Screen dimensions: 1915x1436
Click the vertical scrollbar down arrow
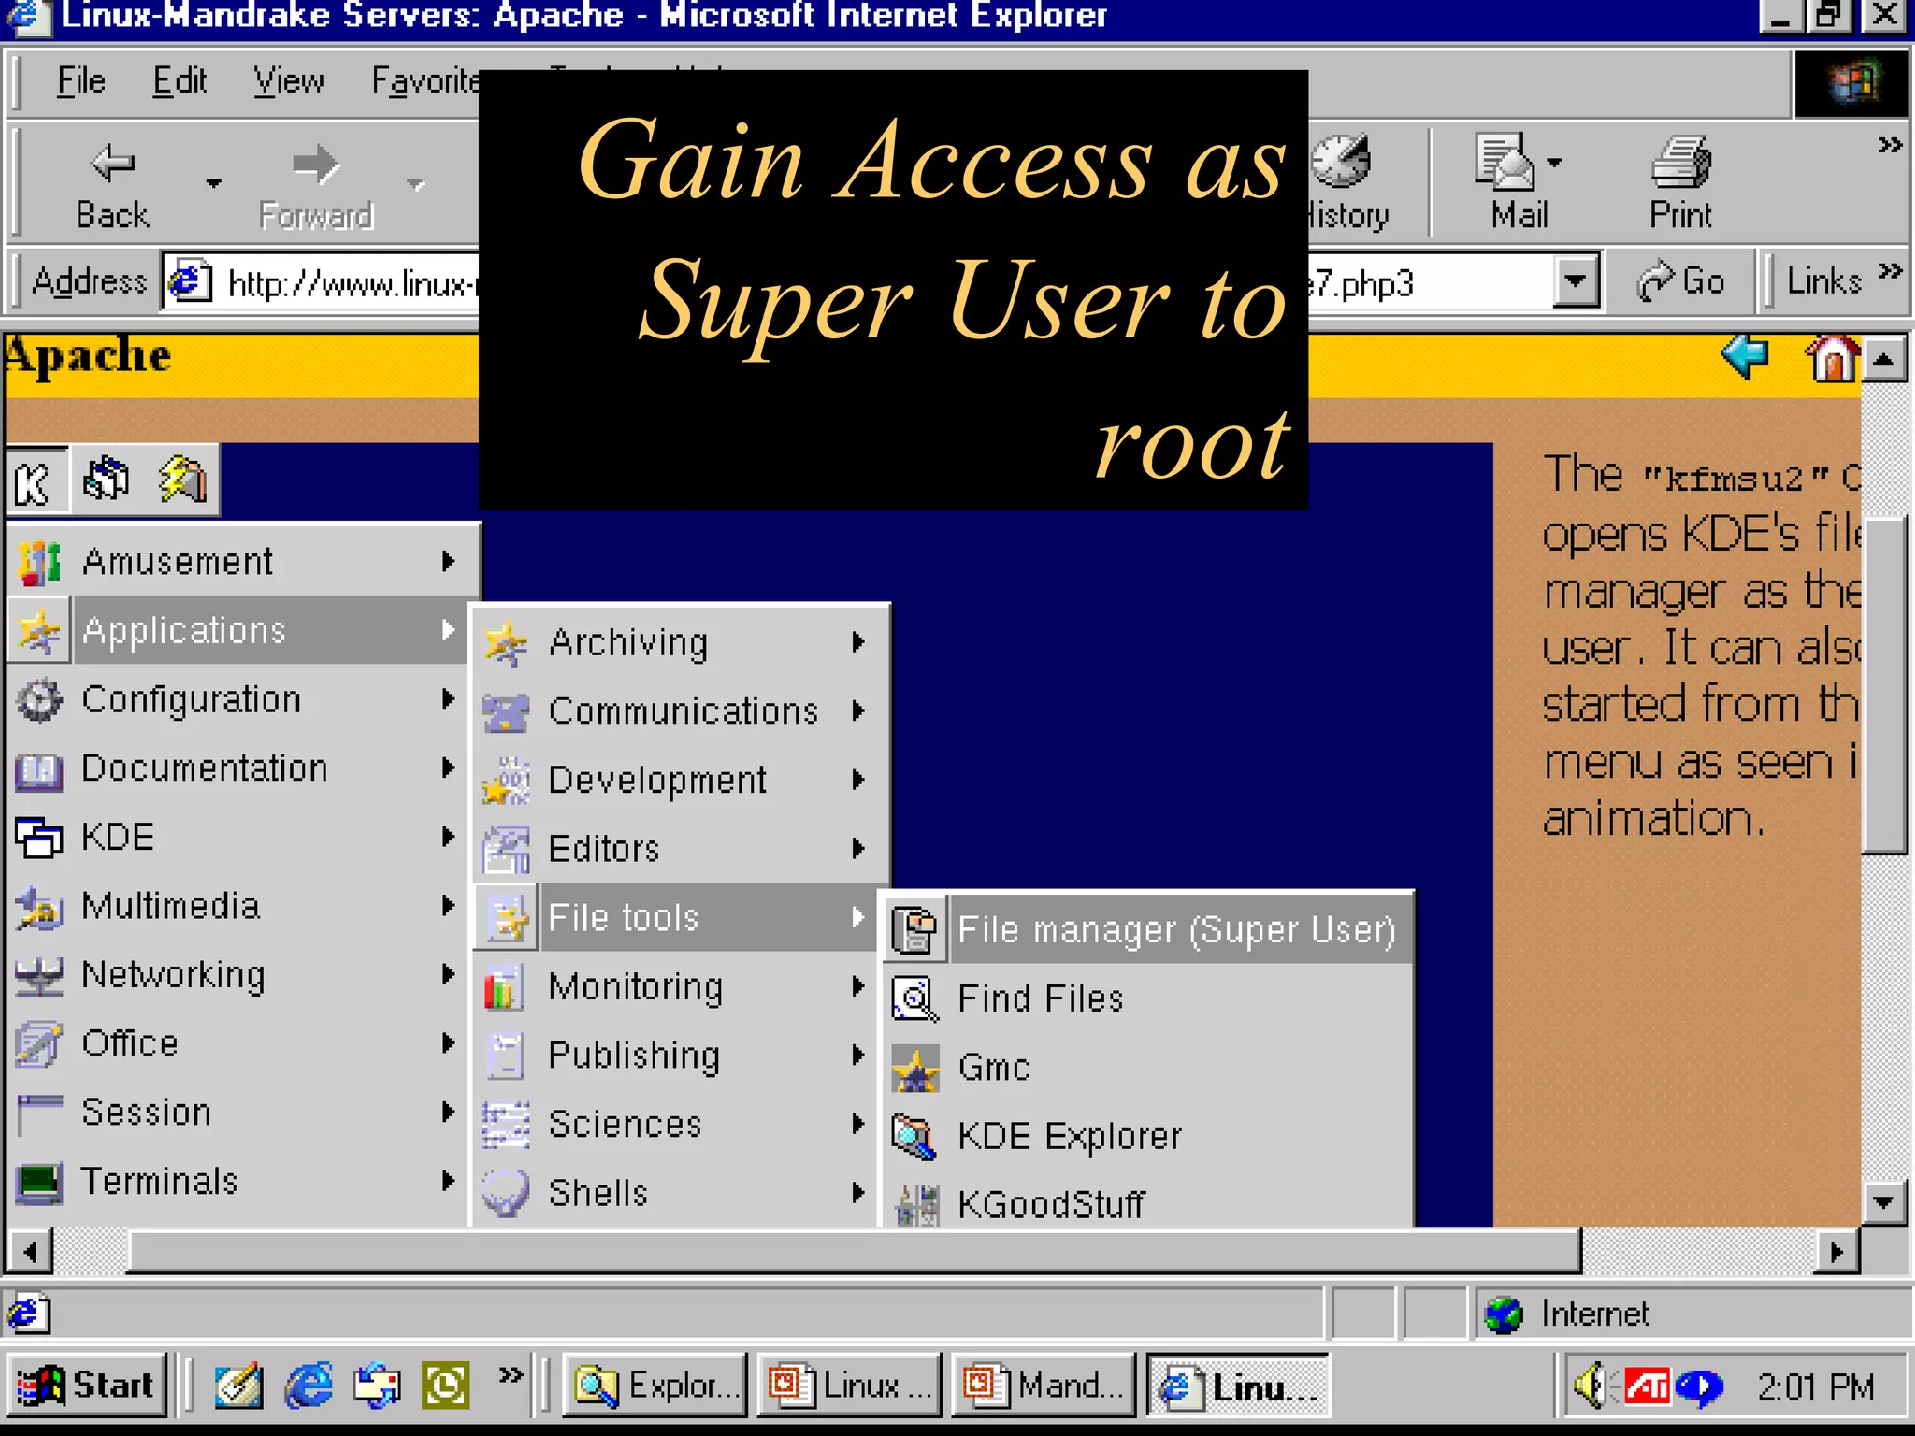pyautogui.click(x=1884, y=1202)
